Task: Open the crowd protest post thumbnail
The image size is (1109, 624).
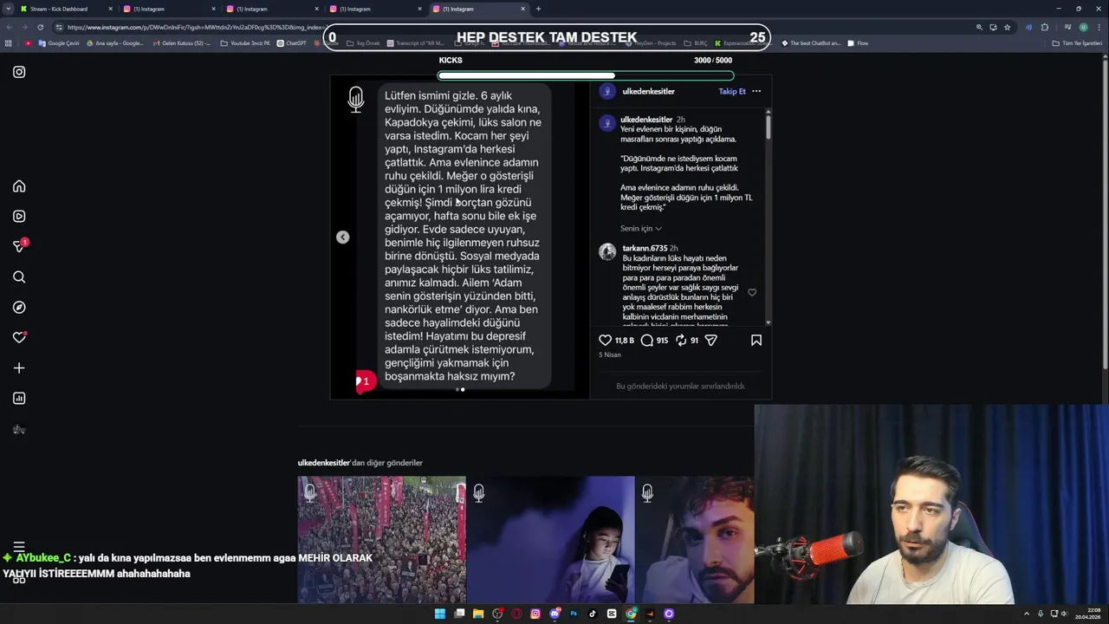Action: pos(381,539)
